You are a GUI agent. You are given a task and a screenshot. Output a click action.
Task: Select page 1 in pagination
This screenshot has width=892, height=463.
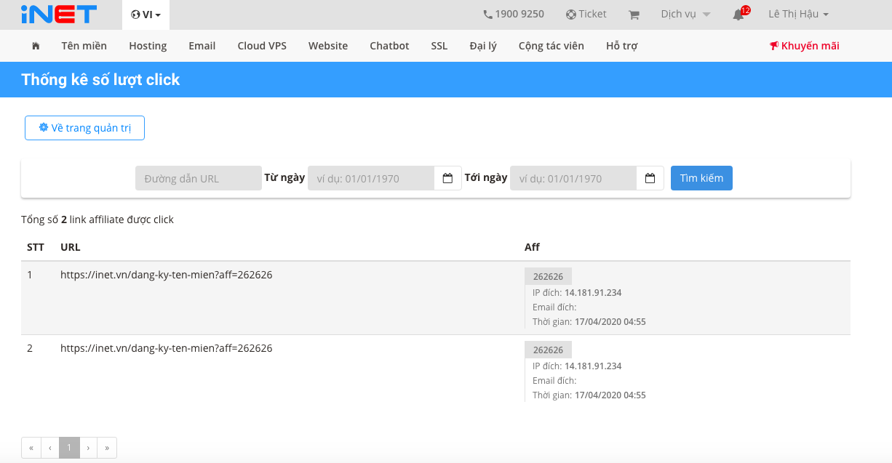point(69,448)
